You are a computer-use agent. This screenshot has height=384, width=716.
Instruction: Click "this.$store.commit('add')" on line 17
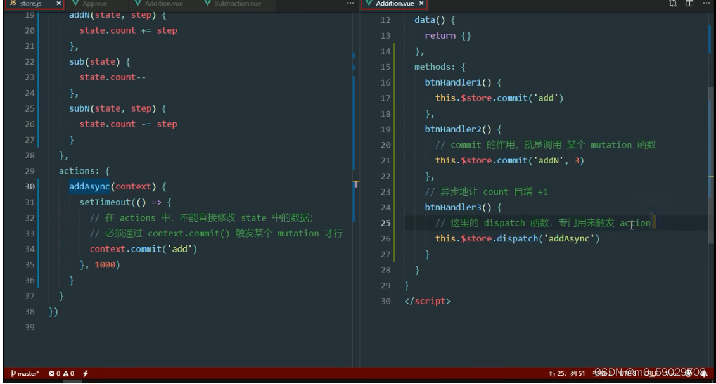pyautogui.click(x=499, y=98)
